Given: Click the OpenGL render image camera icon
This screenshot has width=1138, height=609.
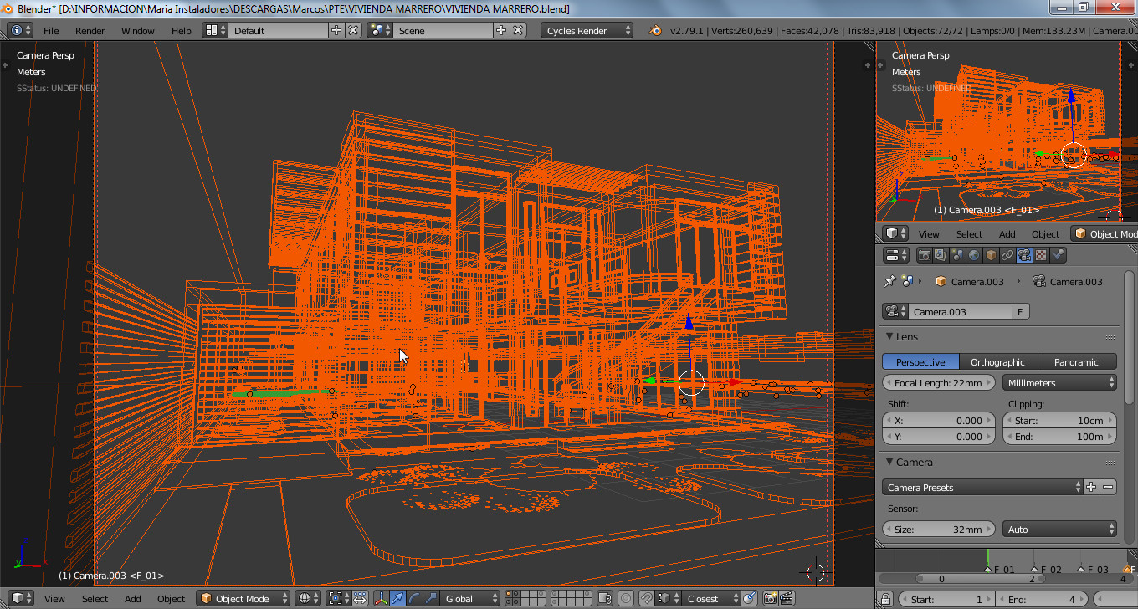Looking at the screenshot, I should click(x=769, y=598).
